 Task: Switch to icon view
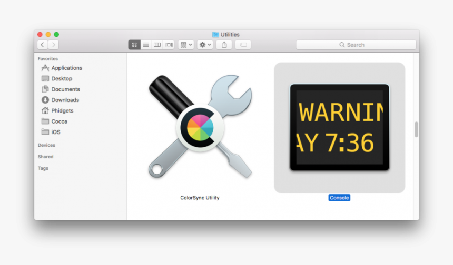point(134,45)
